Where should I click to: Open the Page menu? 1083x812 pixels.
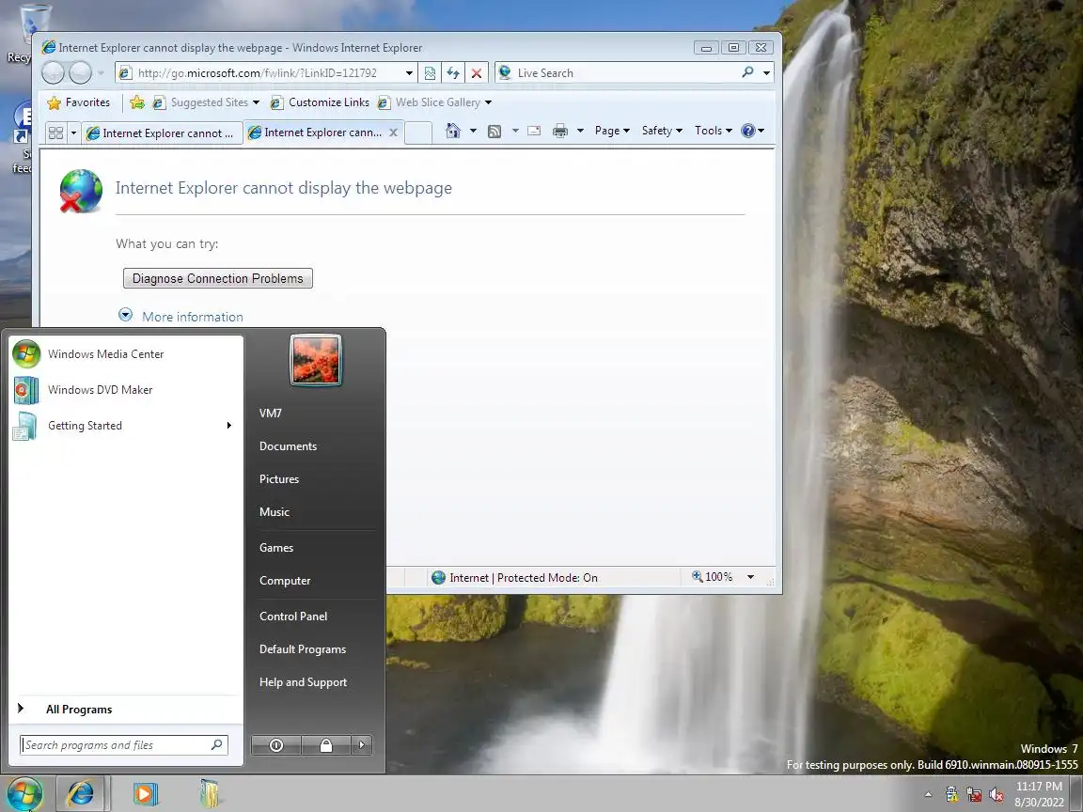click(x=612, y=131)
